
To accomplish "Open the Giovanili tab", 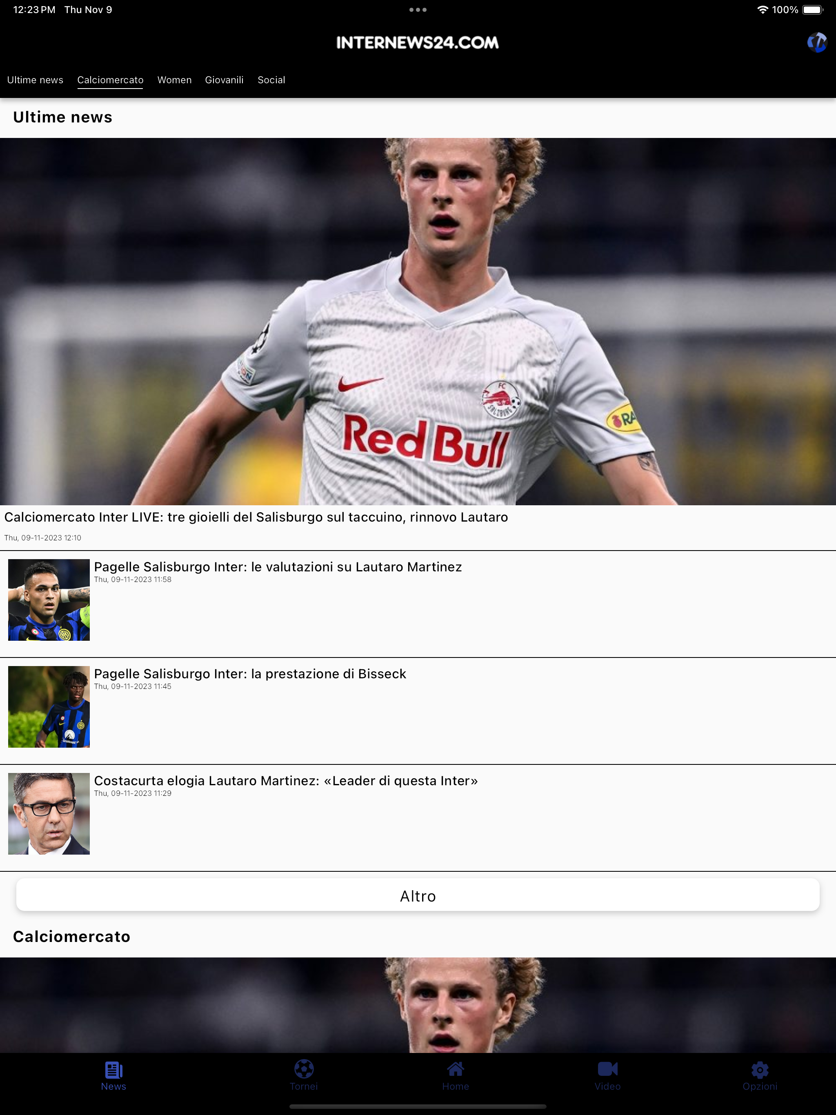I will [225, 80].
